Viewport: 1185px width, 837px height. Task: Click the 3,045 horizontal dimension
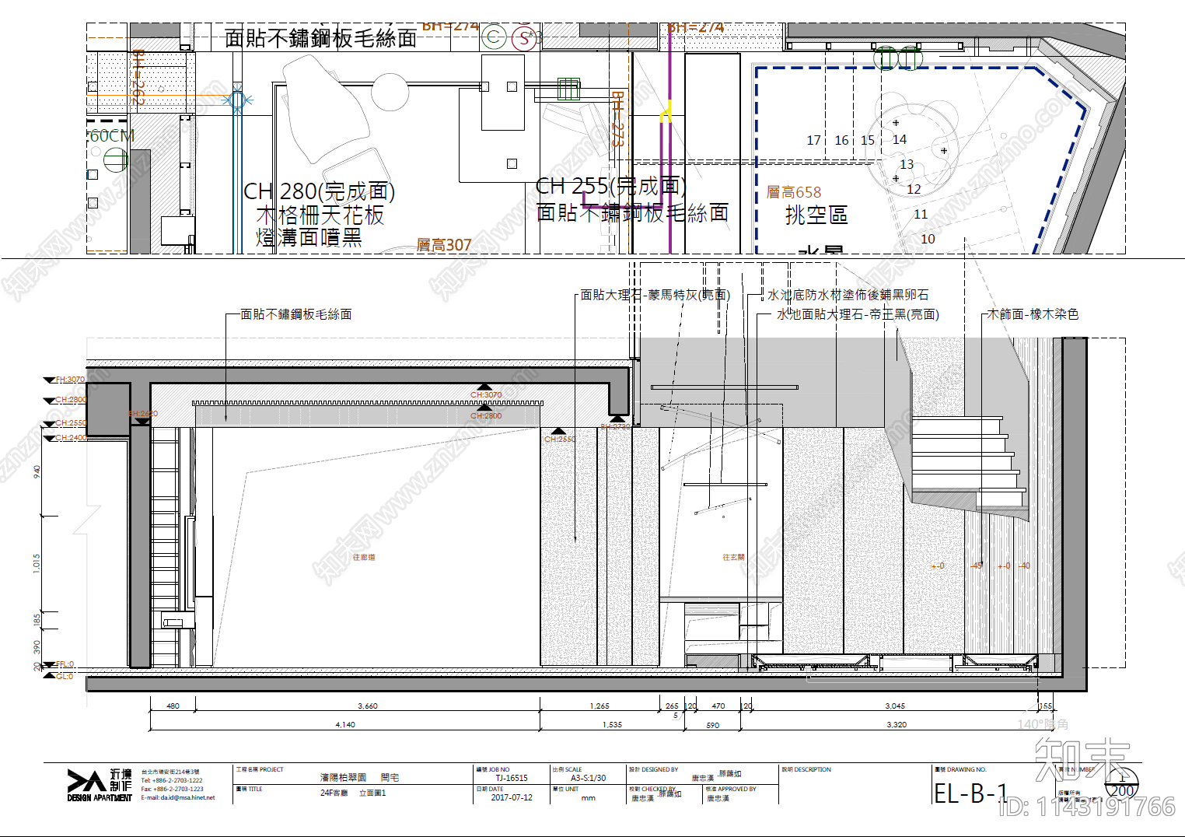tap(895, 706)
